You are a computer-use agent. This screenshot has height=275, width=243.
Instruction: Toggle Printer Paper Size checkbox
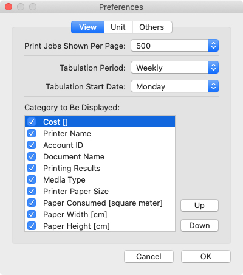(x=32, y=191)
